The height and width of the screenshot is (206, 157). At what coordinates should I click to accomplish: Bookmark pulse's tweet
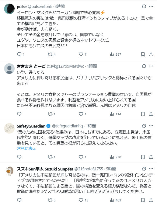[143, 54]
